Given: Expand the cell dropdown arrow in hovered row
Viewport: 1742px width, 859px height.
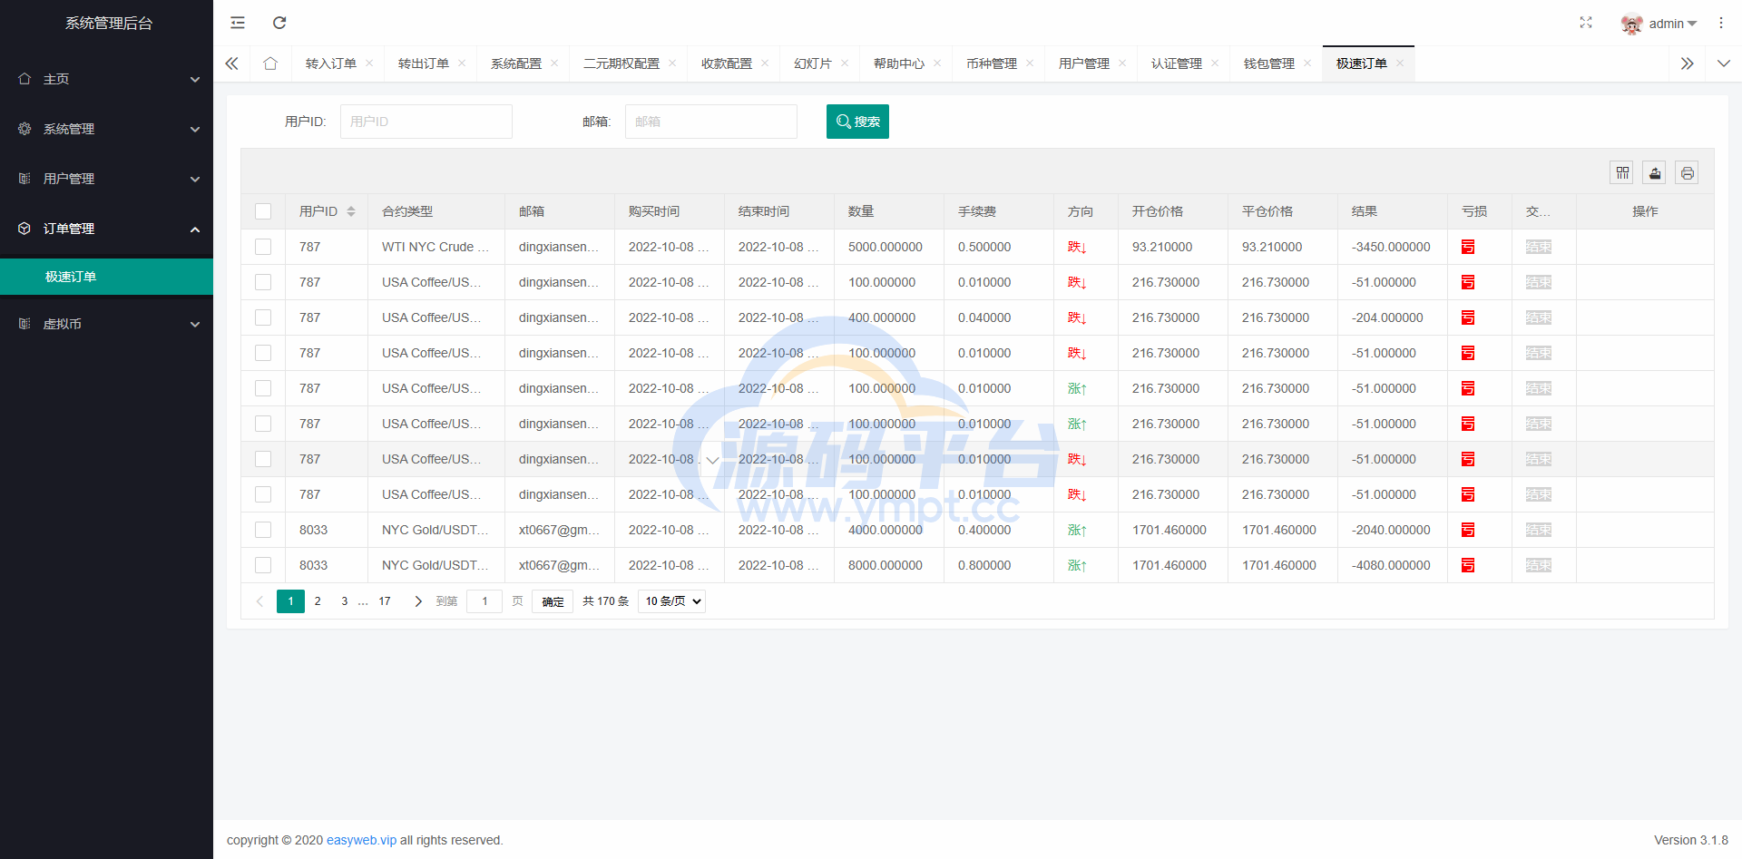Looking at the screenshot, I should (712, 460).
